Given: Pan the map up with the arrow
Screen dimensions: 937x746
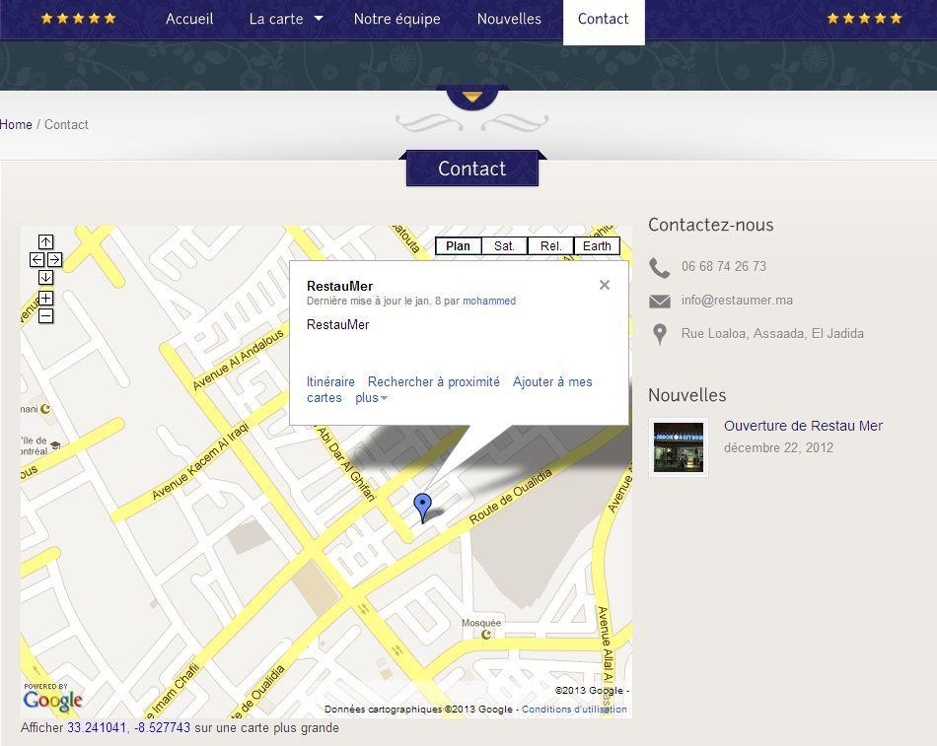Looking at the screenshot, I should point(46,241).
